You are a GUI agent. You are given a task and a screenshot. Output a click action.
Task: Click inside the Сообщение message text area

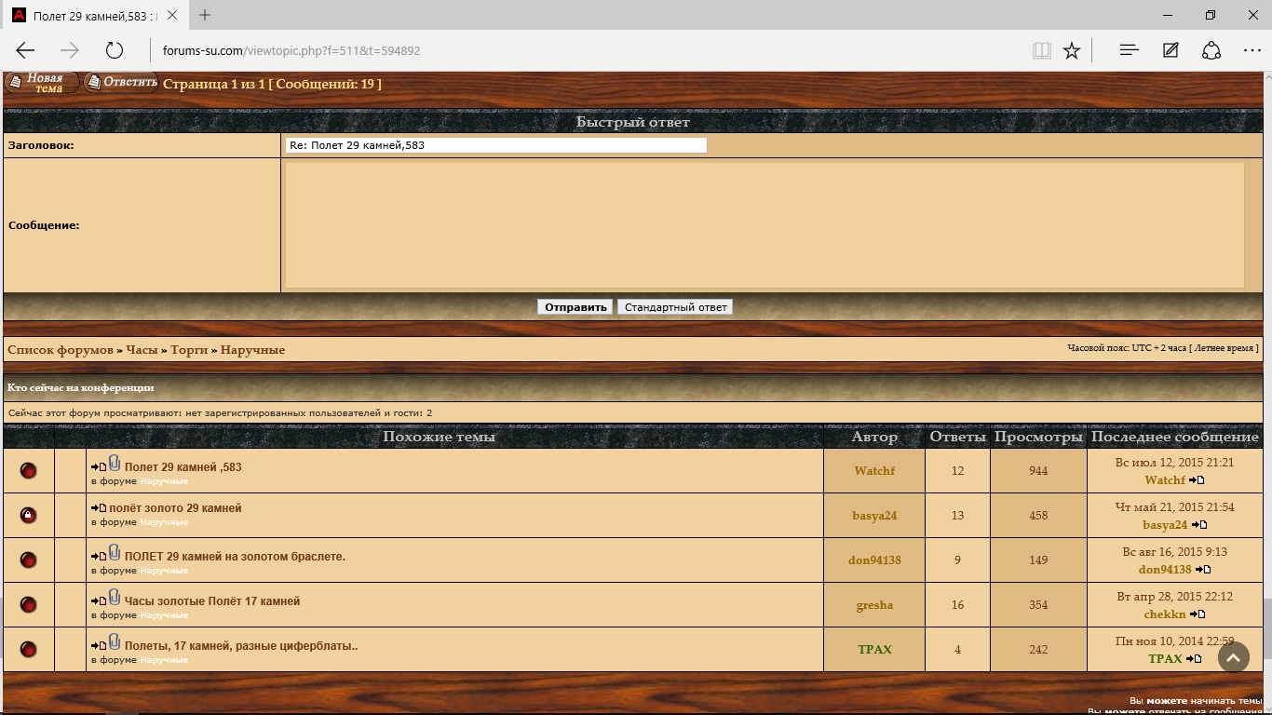(x=764, y=225)
